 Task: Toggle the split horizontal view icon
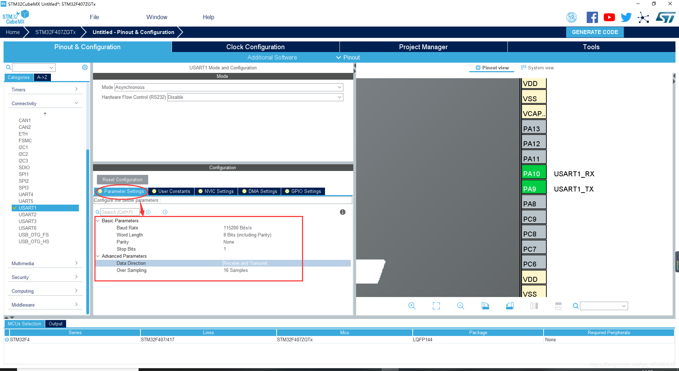coord(534,306)
